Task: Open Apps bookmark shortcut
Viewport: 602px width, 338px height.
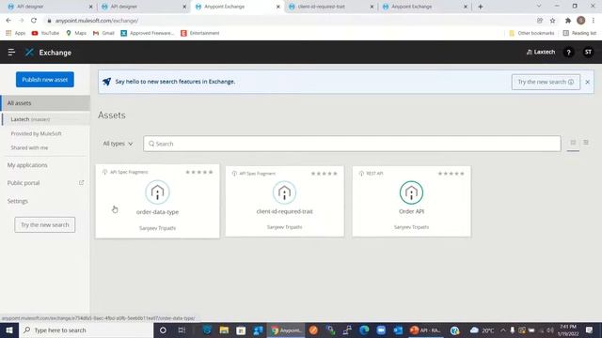Action: point(16,33)
